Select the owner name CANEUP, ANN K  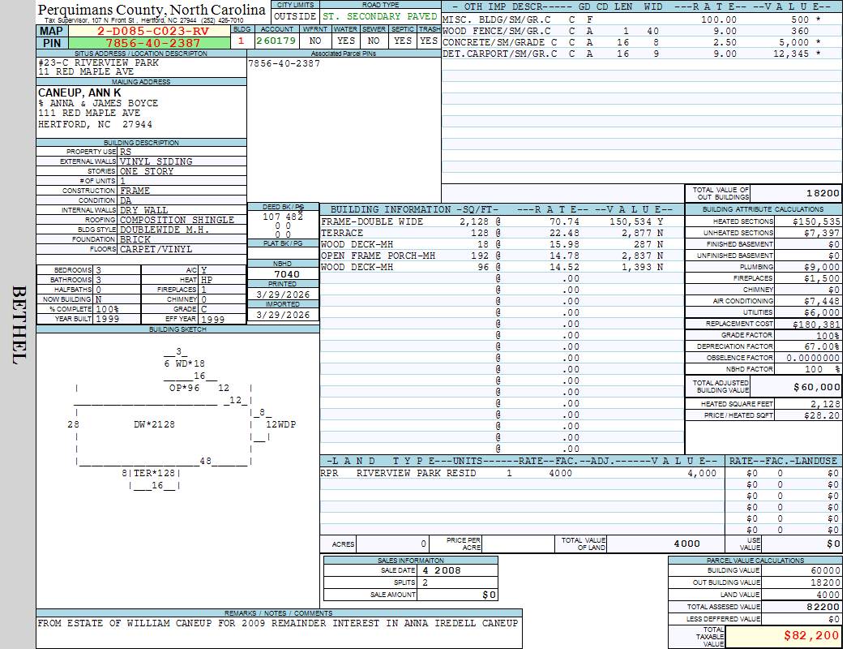[x=79, y=93]
